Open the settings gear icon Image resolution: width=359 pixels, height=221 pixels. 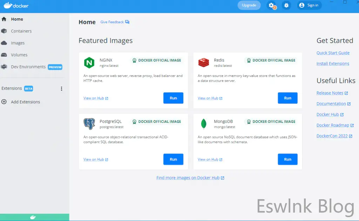(x=271, y=5)
